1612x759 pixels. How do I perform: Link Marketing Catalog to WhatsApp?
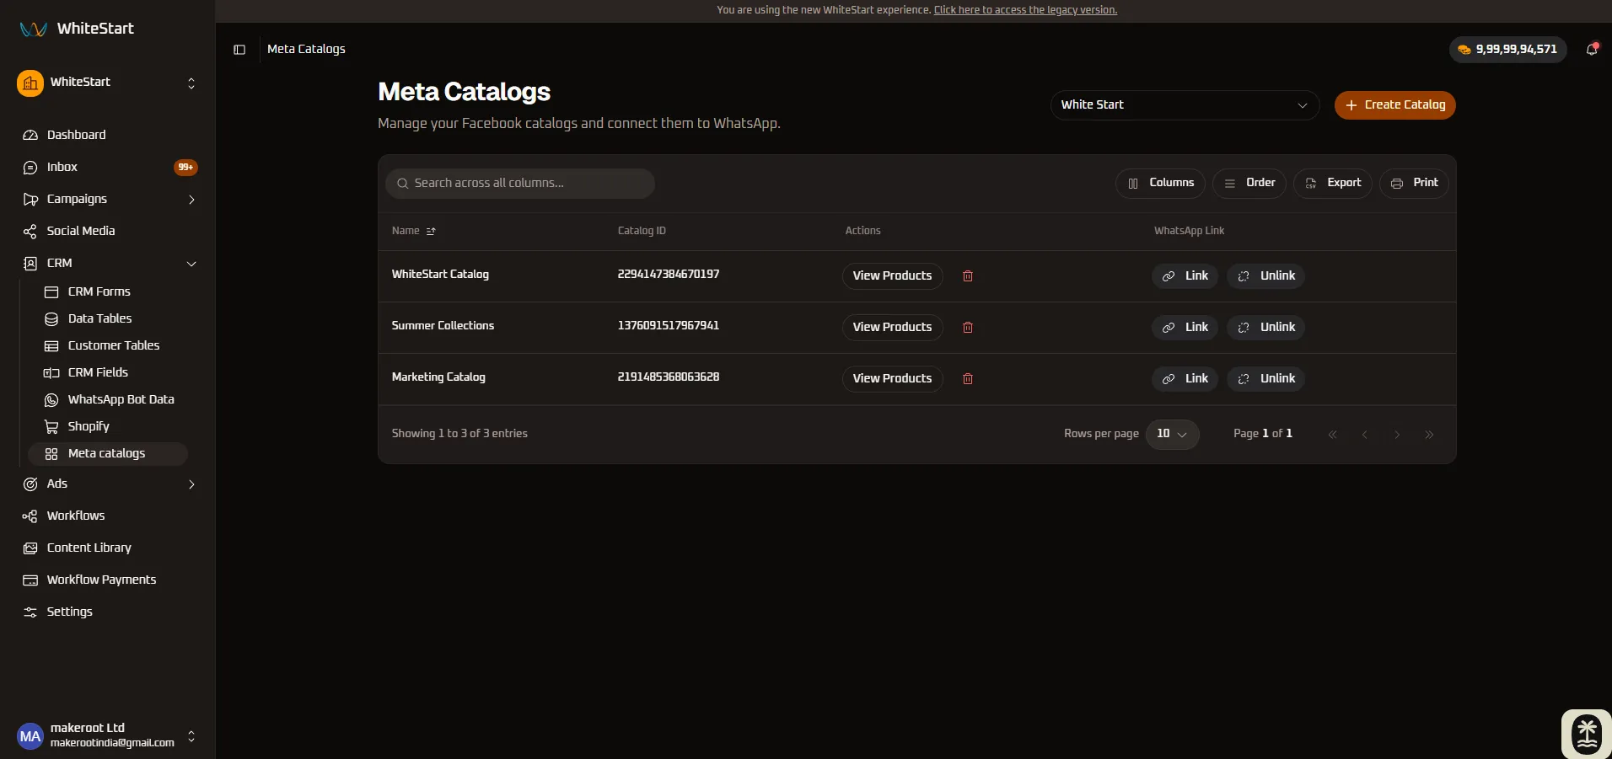pos(1185,379)
